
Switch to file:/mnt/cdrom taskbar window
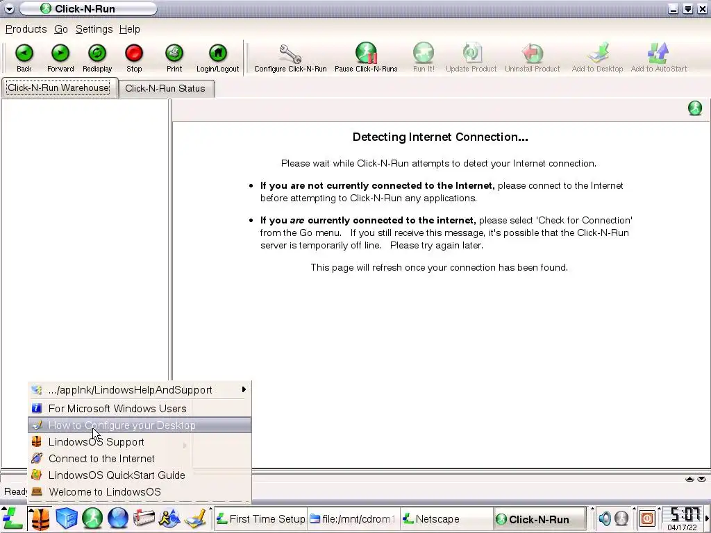coord(353,519)
